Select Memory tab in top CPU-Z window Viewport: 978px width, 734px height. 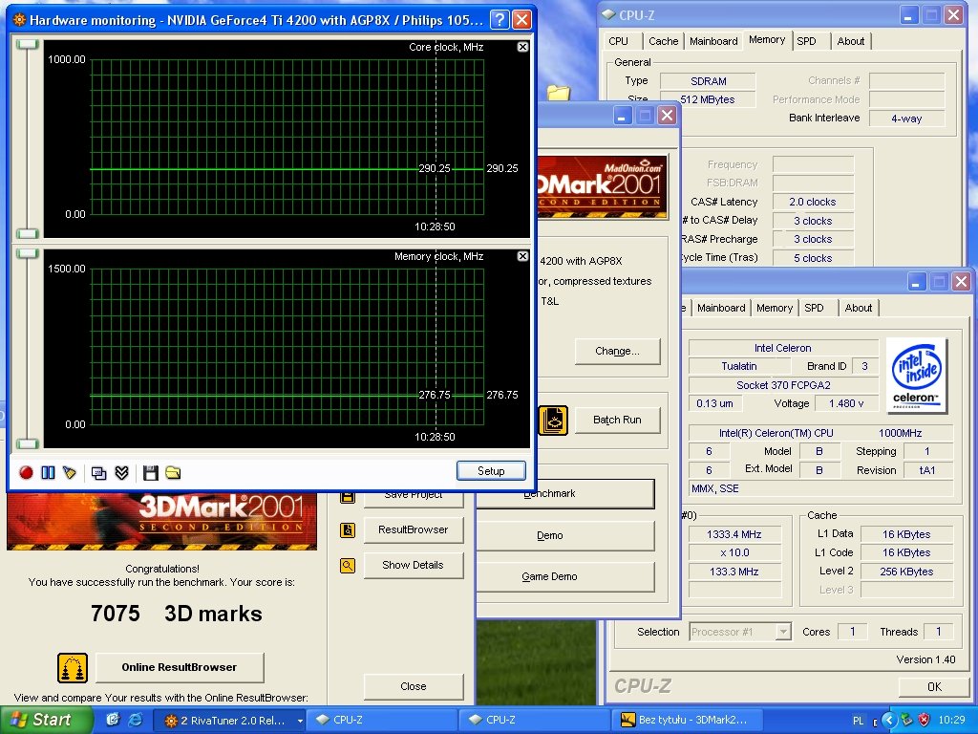point(767,40)
